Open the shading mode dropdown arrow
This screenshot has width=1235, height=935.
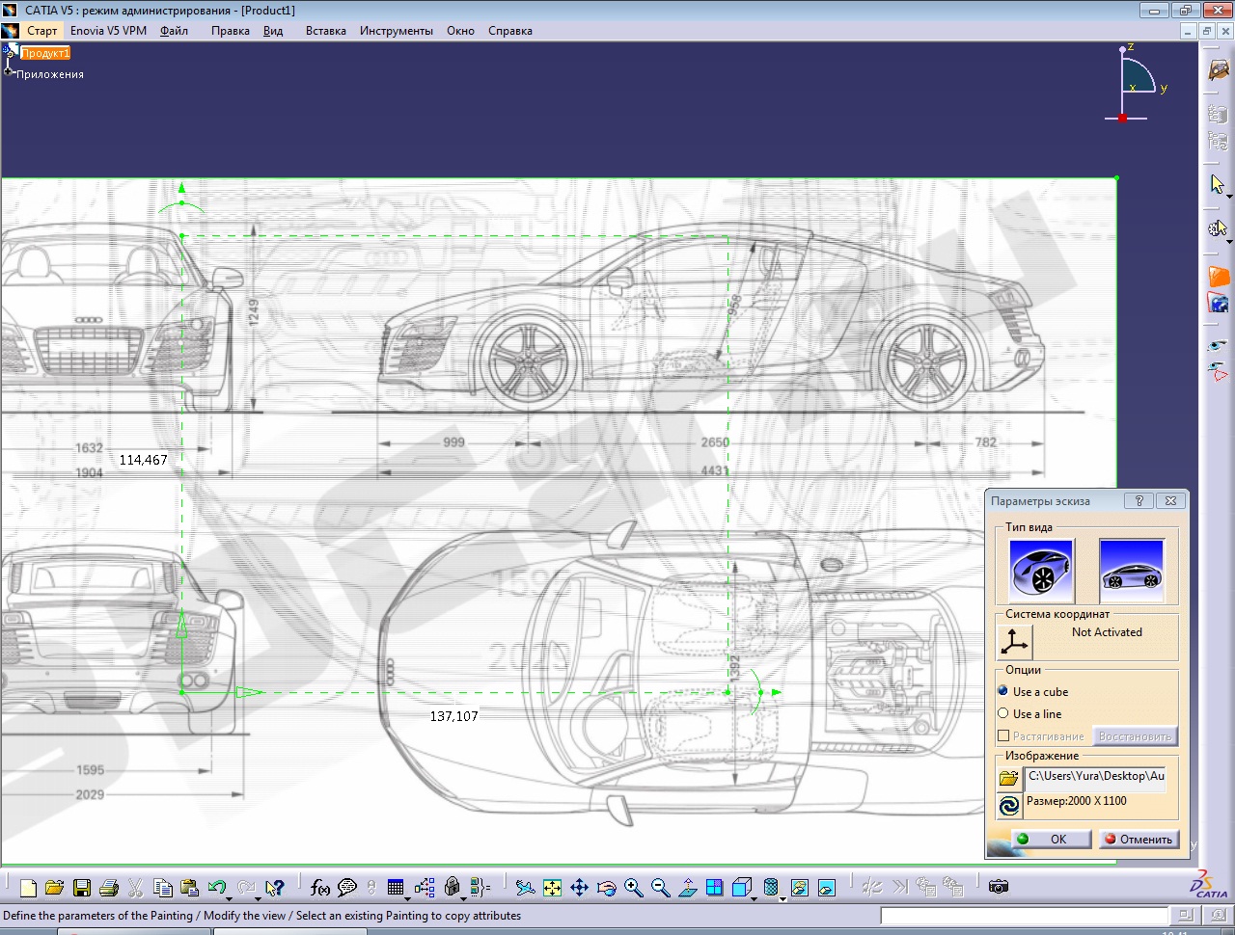pos(782,898)
